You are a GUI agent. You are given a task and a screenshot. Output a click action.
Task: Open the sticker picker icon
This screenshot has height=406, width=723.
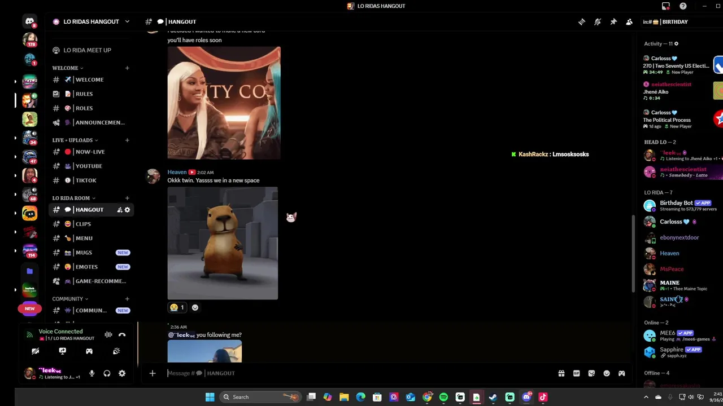(591, 373)
